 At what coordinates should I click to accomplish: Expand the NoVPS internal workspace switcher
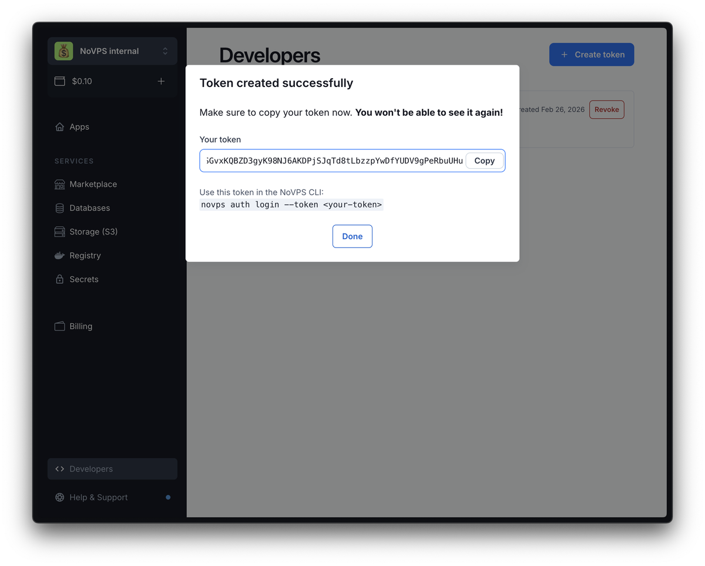point(165,51)
